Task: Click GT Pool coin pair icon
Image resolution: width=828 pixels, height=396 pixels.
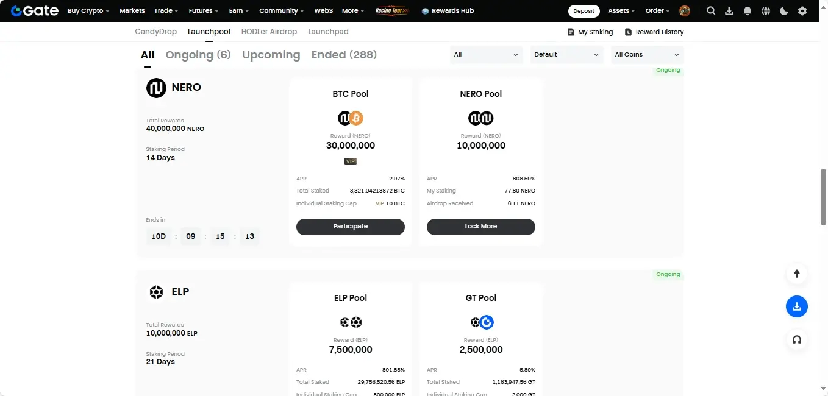Action: [481, 322]
